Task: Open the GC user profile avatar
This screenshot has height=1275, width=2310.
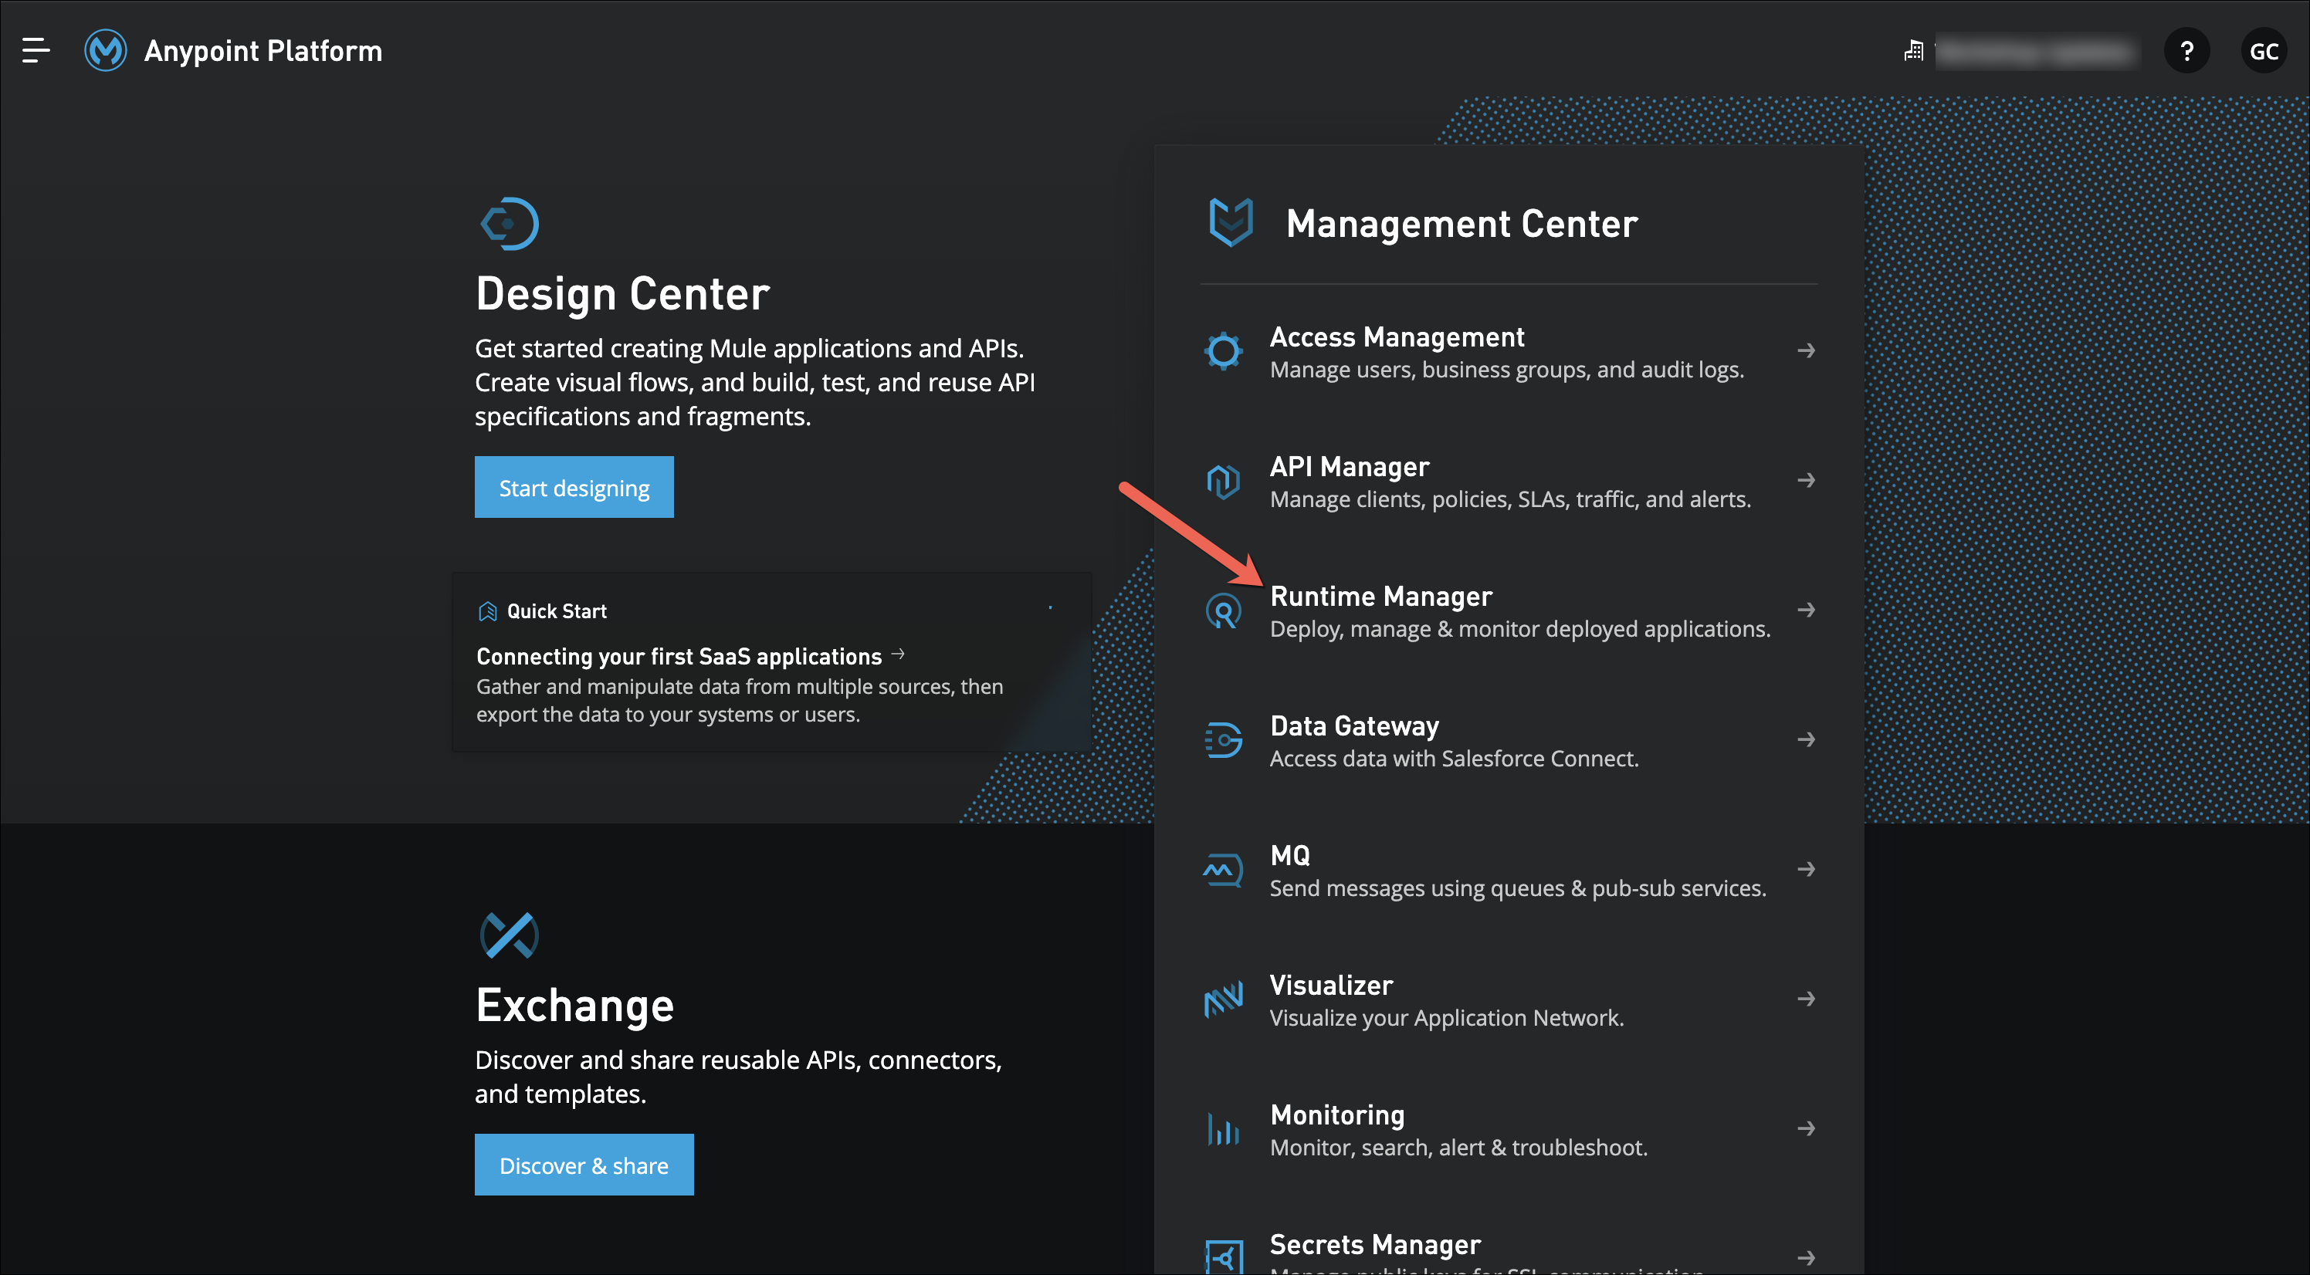Action: [2264, 51]
